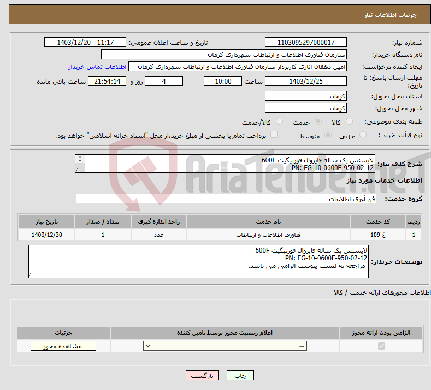Click the deadline time field 10:00
The height and width of the screenshot is (390, 431).
tap(223, 81)
